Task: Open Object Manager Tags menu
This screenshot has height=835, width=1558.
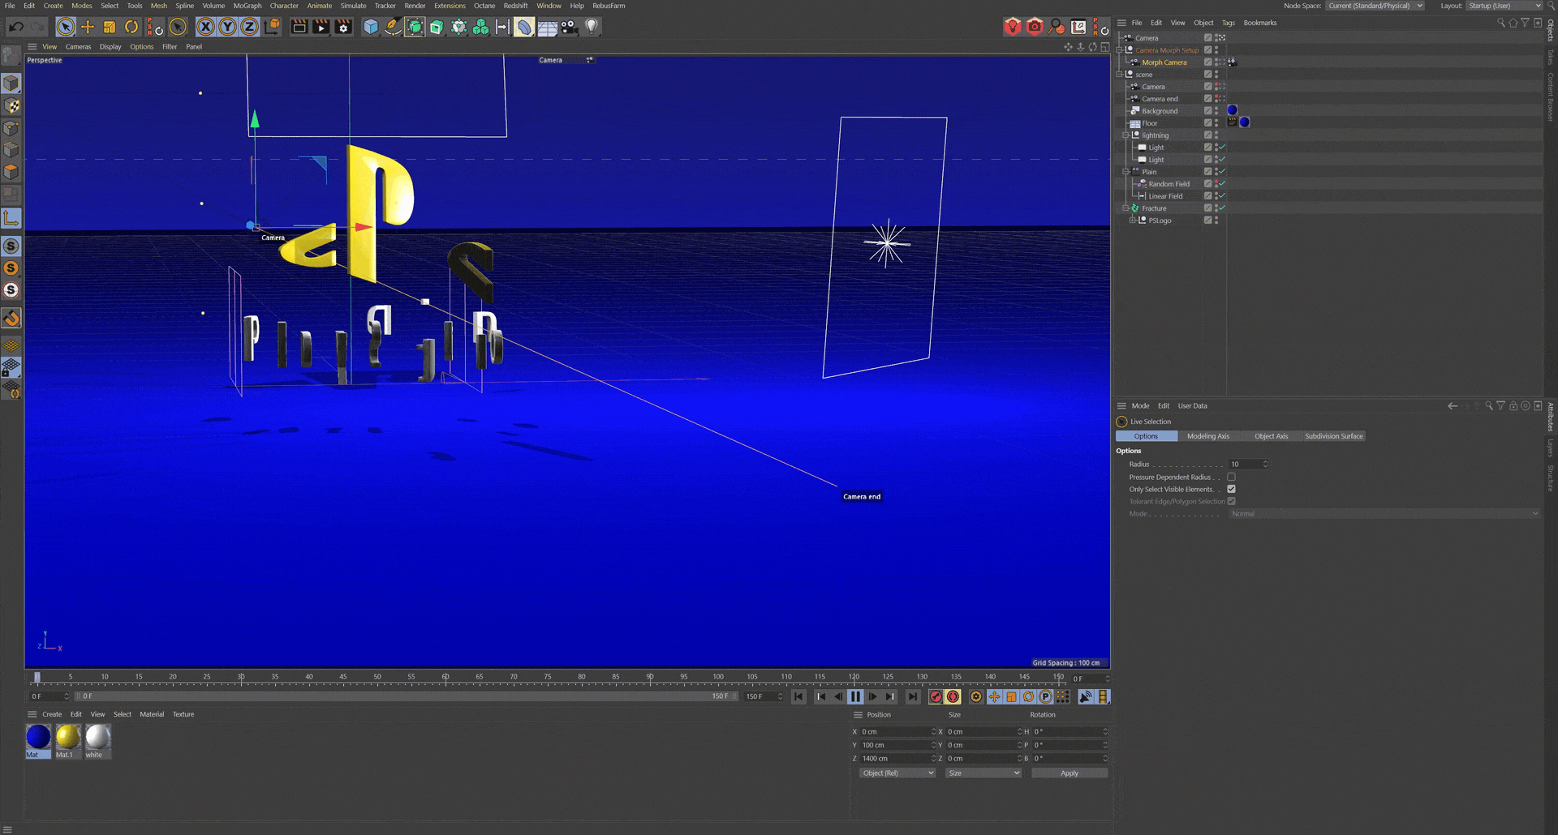Action: [1228, 23]
